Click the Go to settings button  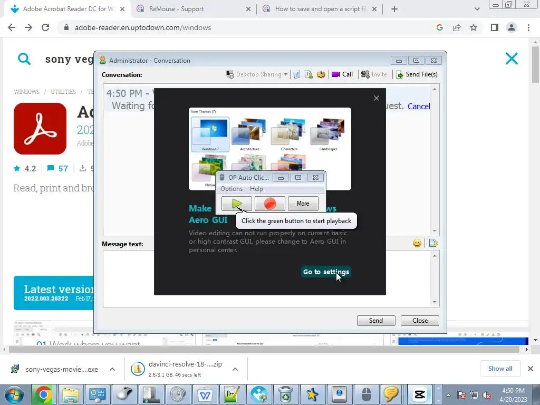tap(326, 272)
